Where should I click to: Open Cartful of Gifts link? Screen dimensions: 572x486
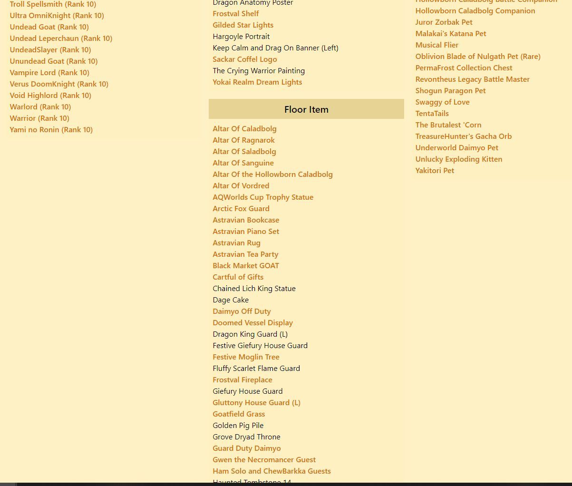click(x=238, y=277)
